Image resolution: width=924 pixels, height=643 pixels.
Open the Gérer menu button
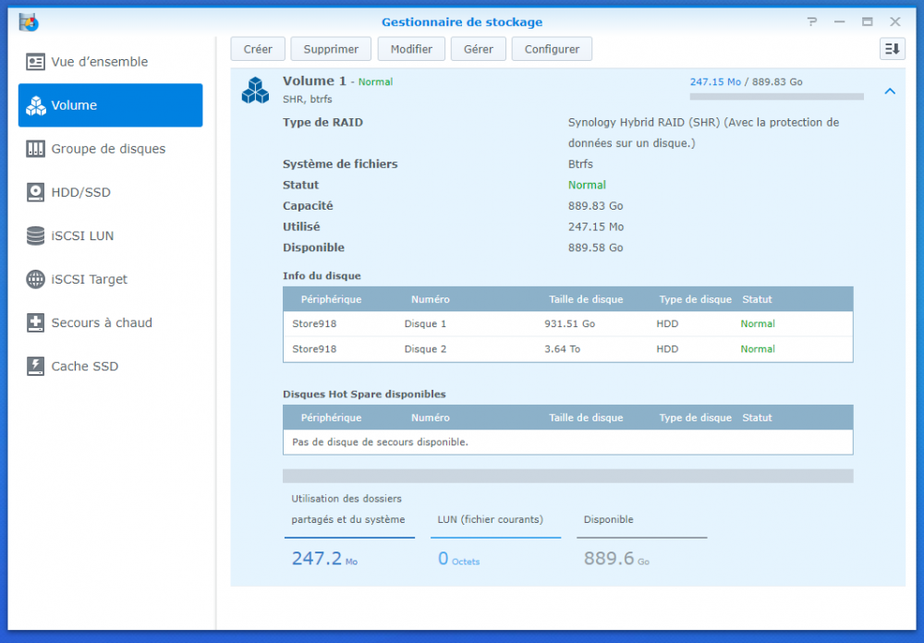point(478,49)
